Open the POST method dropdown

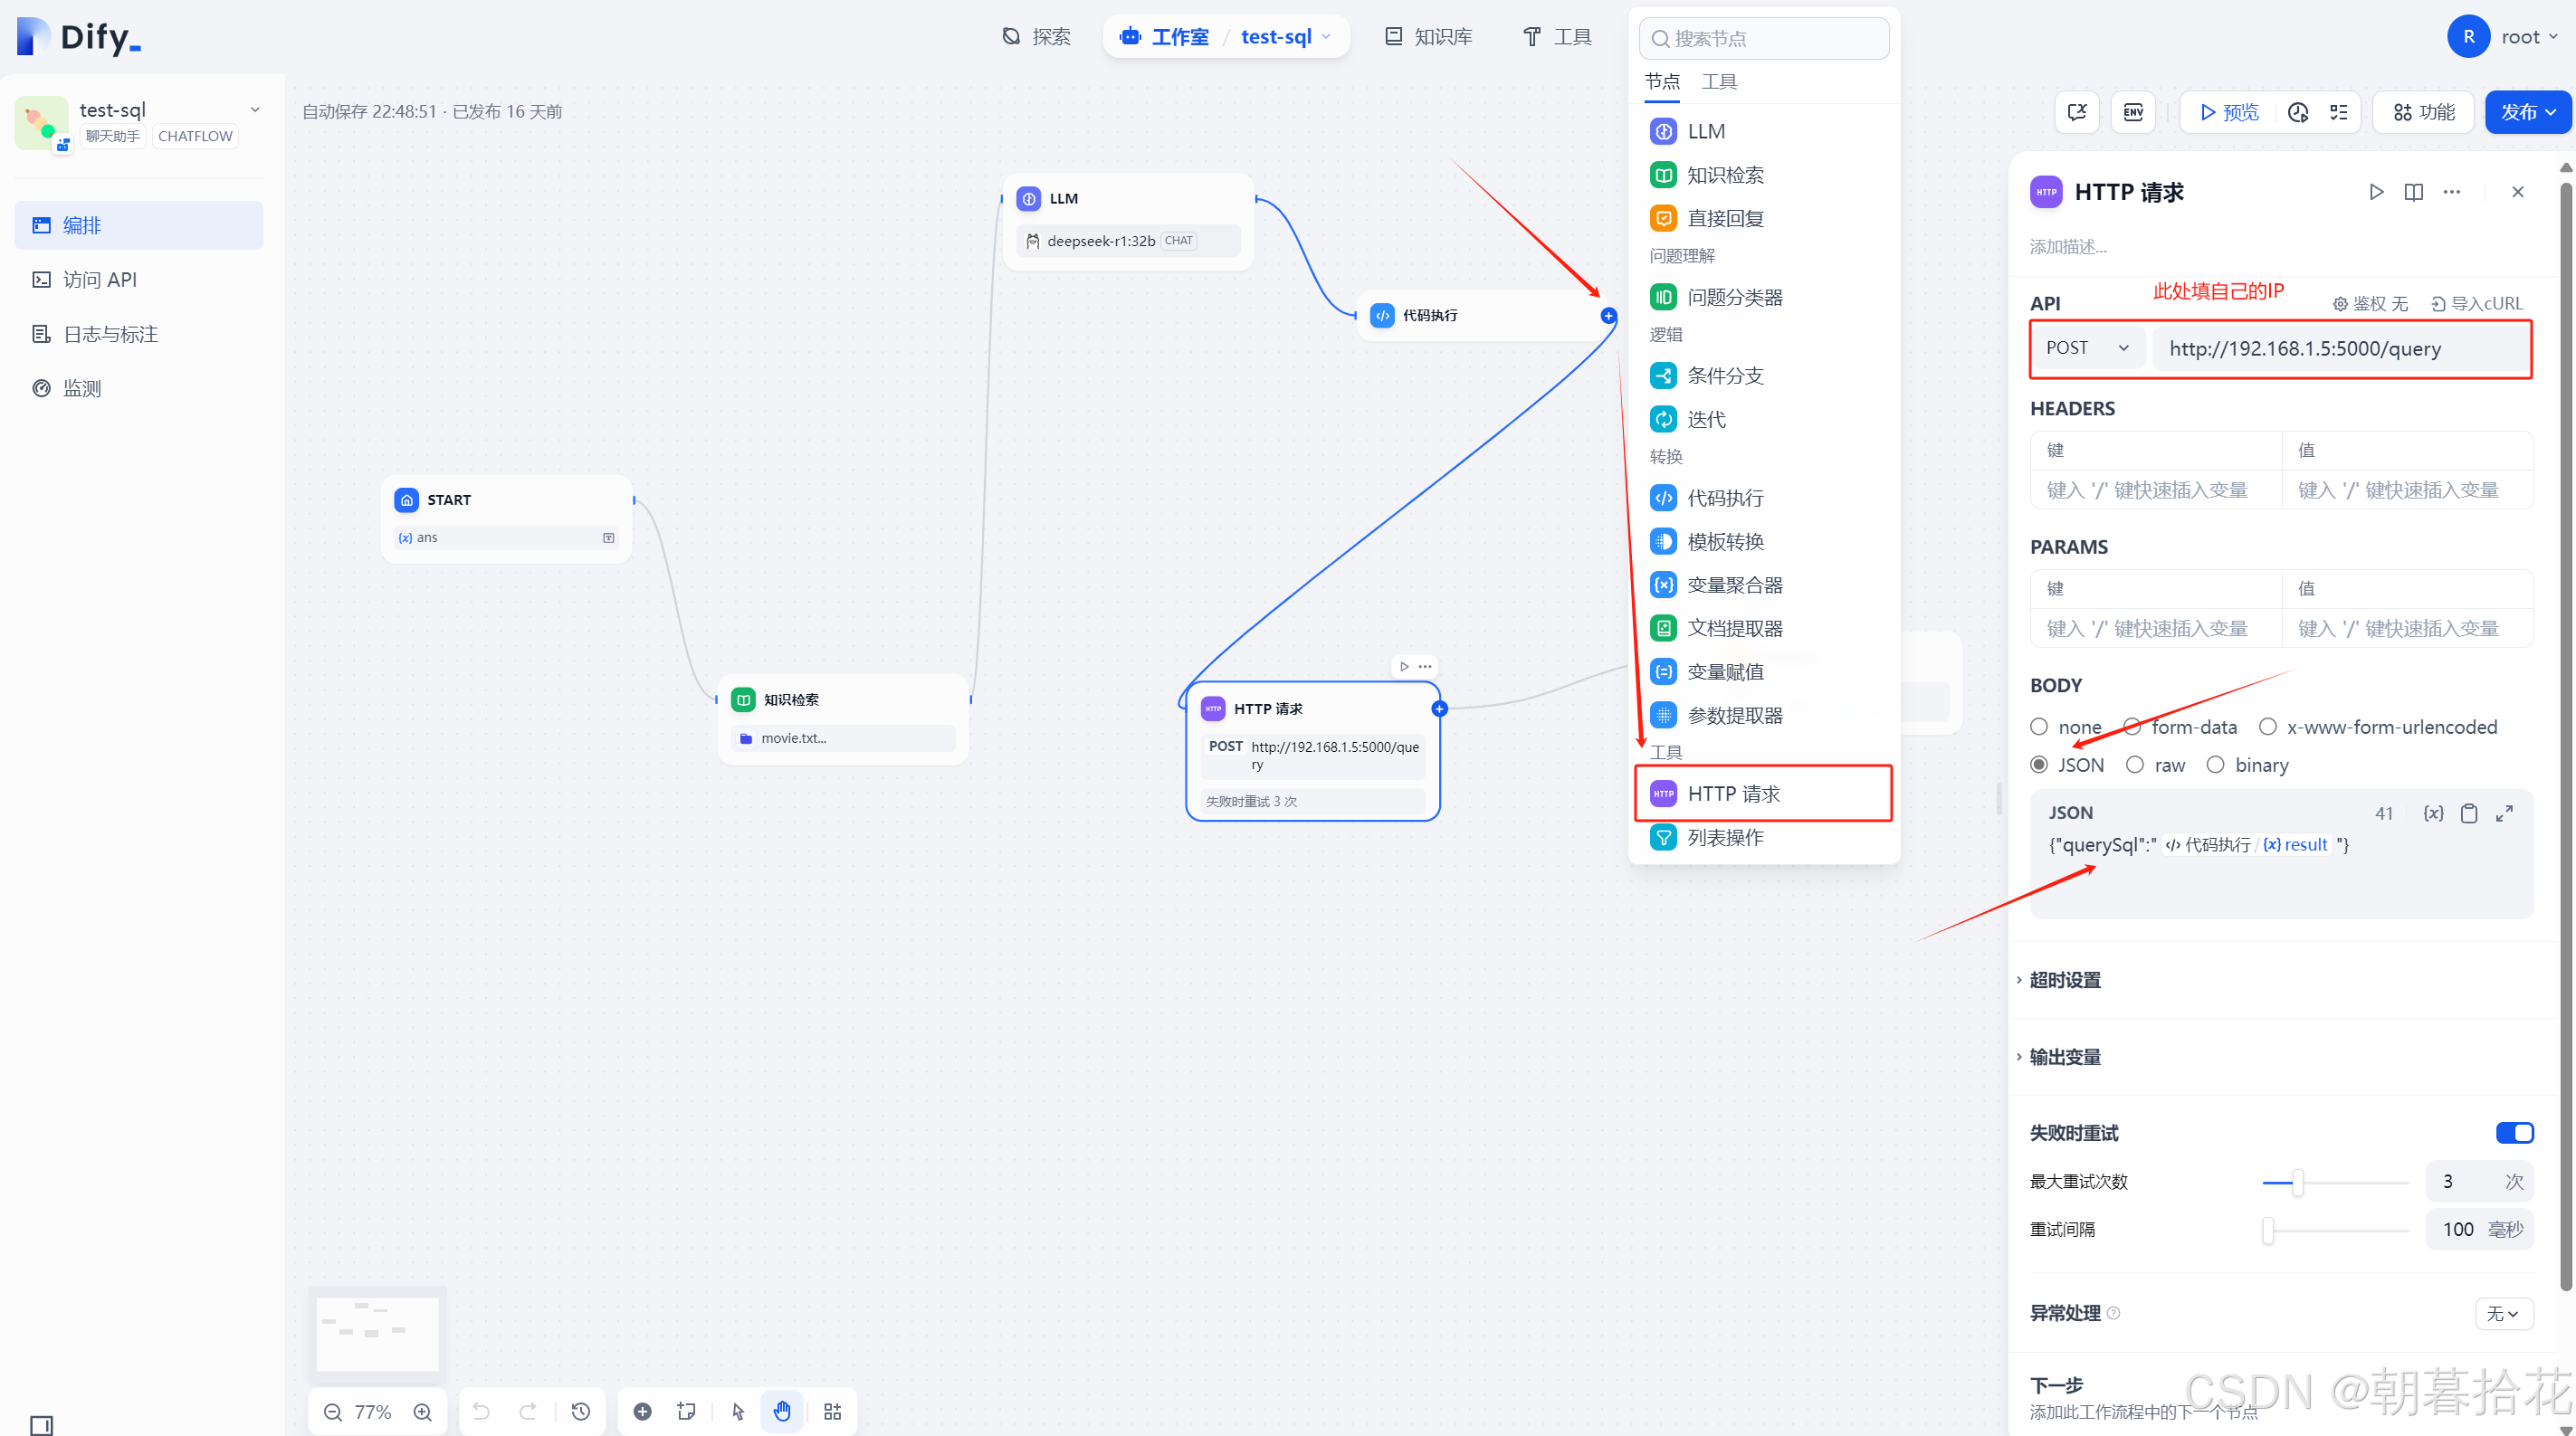[2087, 348]
